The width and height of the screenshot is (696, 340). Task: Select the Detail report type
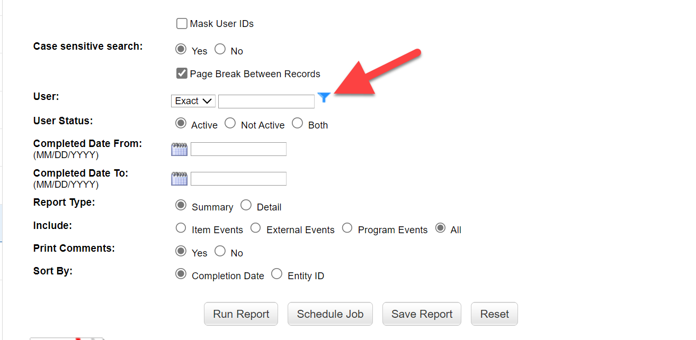click(x=246, y=205)
